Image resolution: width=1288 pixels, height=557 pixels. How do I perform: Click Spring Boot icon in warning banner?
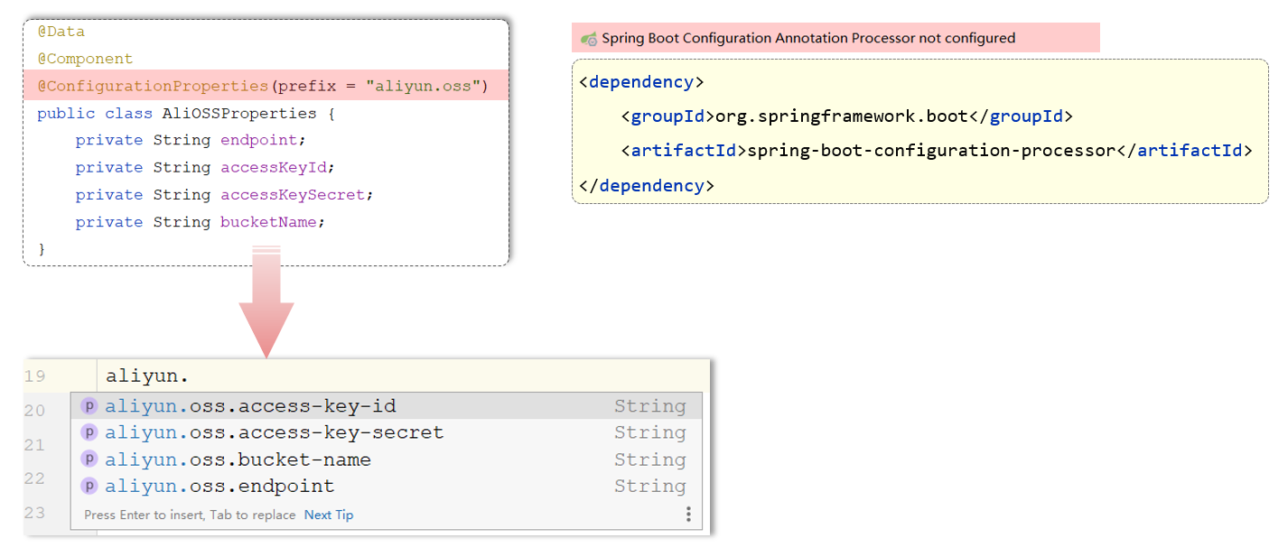tap(589, 38)
